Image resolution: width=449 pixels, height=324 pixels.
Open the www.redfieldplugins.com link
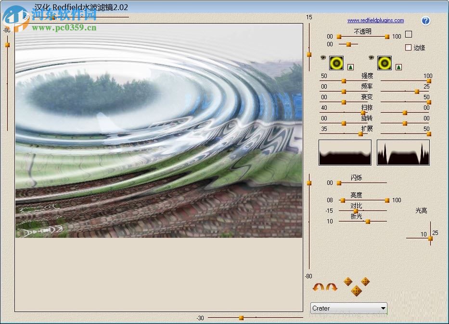375,21
